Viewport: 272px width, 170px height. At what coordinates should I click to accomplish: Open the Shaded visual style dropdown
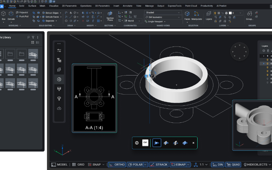(x=163, y=13)
